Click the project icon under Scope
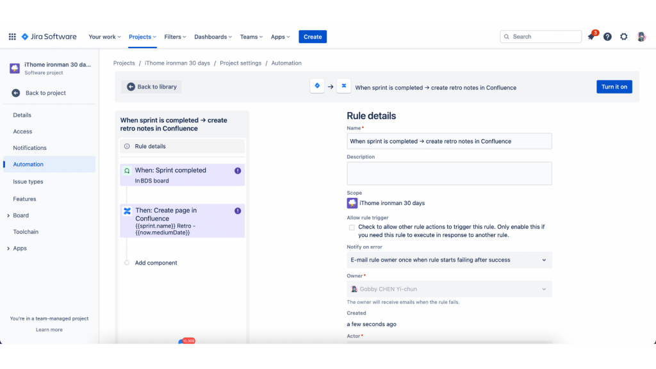Image resolution: width=656 pixels, height=369 pixels. tap(352, 203)
